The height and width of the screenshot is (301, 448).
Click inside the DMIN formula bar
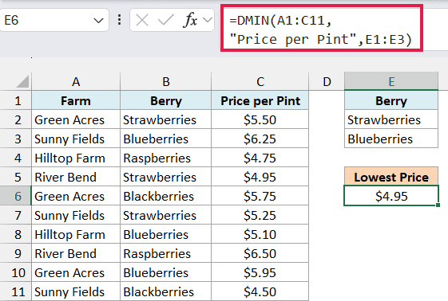(x=322, y=28)
